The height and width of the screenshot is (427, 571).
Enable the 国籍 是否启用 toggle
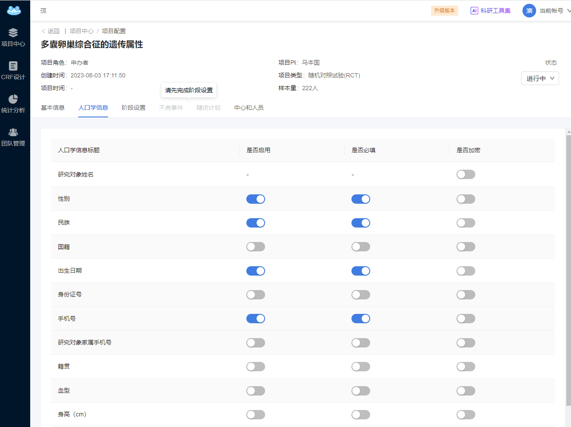[x=255, y=247]
